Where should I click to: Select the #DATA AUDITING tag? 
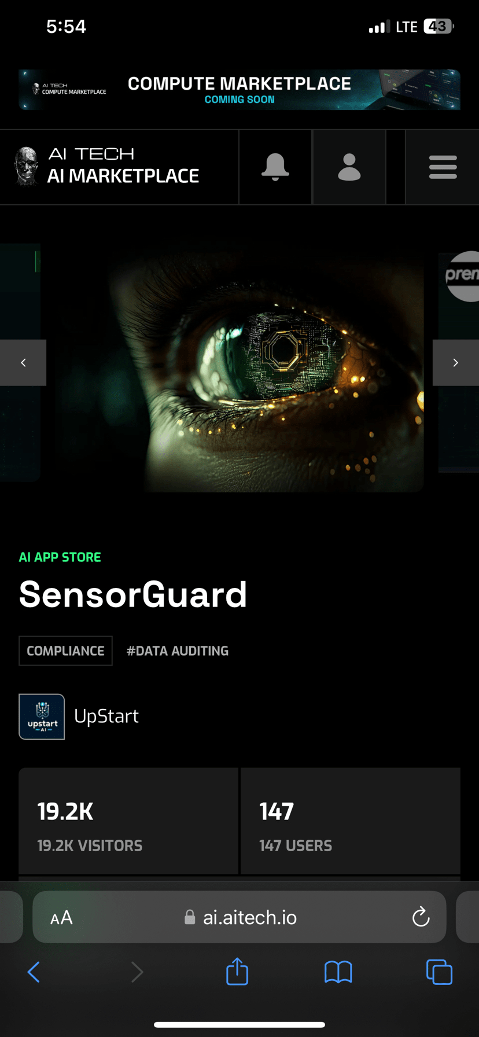[x=178, y=651]
